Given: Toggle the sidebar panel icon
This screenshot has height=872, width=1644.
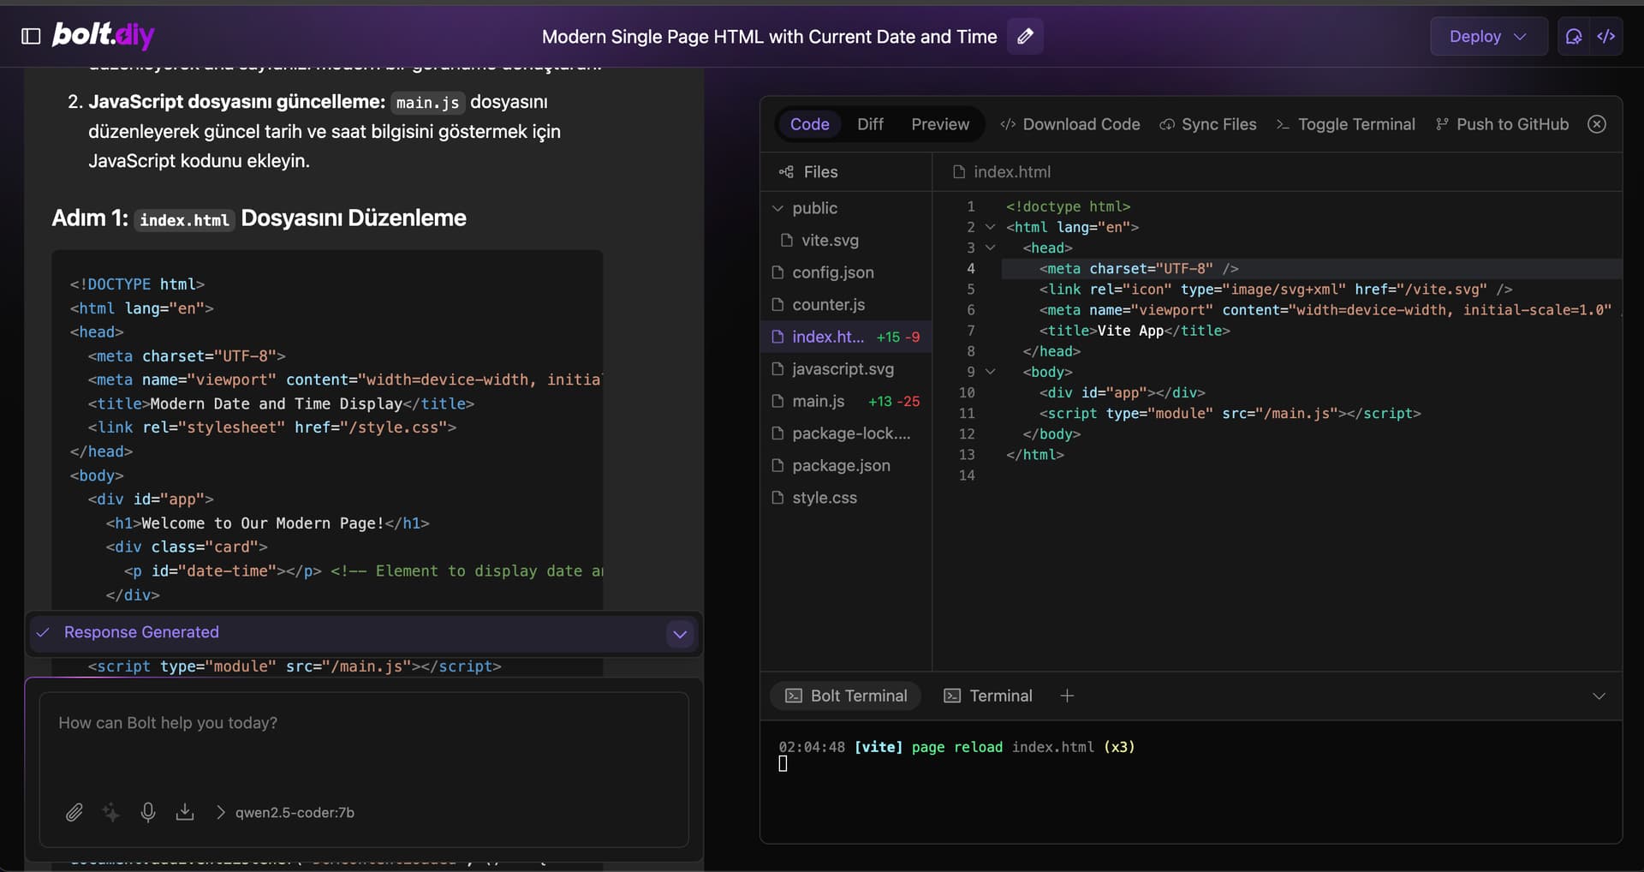Looking at the screenshot, I should click(x=31, y=36).
